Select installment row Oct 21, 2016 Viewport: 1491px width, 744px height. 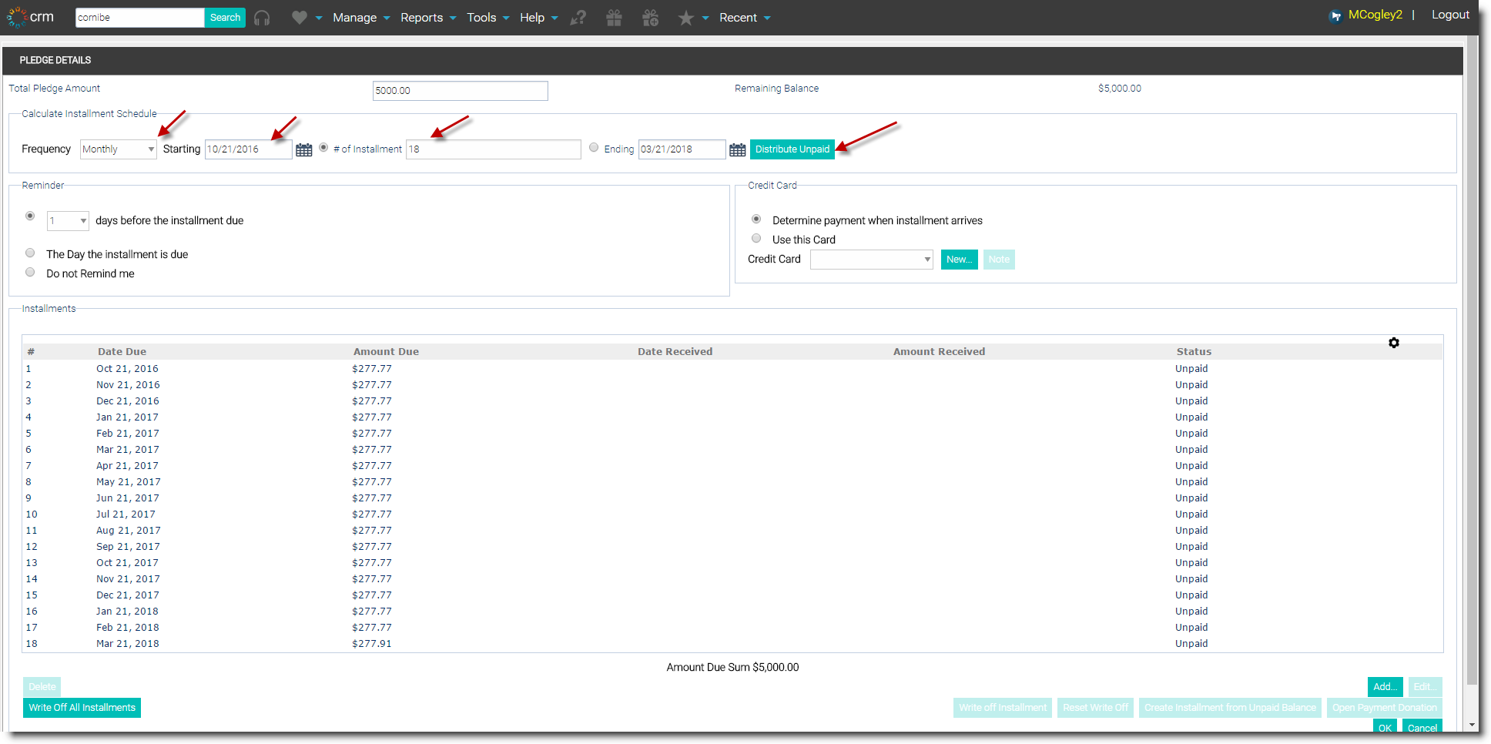coord(732,369)
